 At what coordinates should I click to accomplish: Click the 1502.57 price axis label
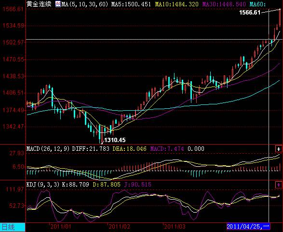tap(13, 43)
